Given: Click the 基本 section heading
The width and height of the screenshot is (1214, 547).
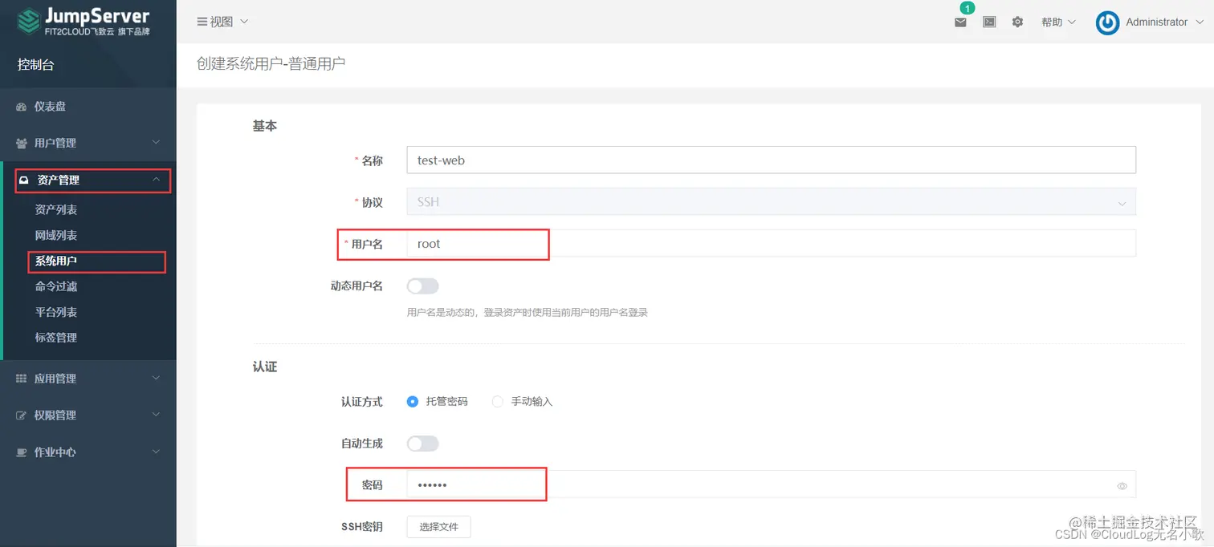Looking at the screenshot, I should pos(265,126).
